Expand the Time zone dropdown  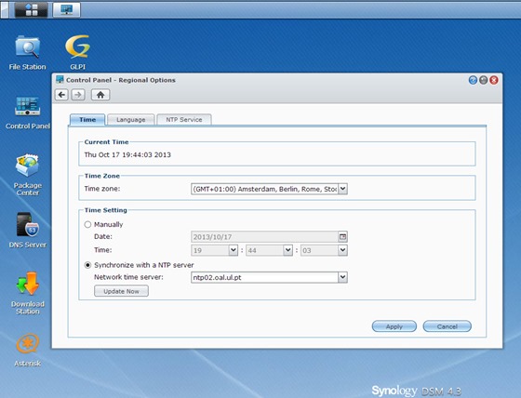[x=342, y=189]
